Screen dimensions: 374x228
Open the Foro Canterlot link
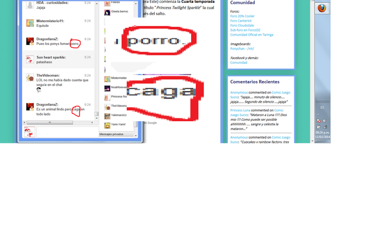coord(241,21)
